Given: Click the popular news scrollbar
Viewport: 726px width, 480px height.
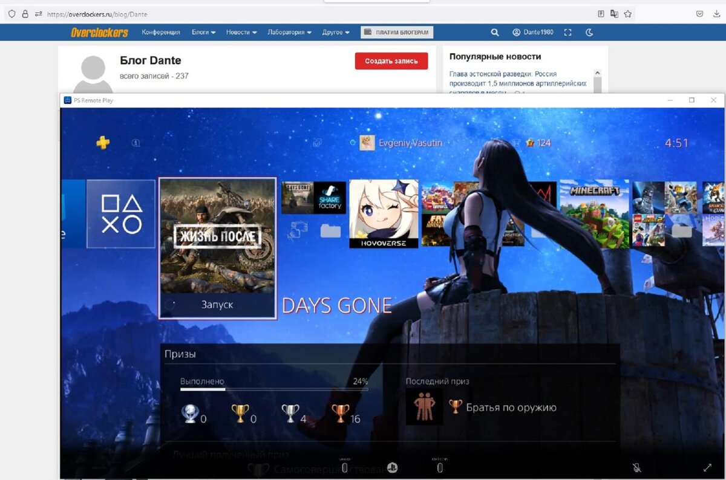Looking at the screenshot, I should pyautogui.click(x=597, y=82).
